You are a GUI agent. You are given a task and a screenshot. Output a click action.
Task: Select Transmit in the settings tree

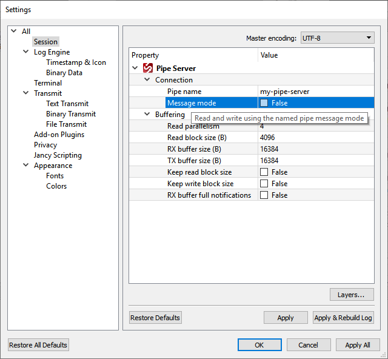(48, 93)
